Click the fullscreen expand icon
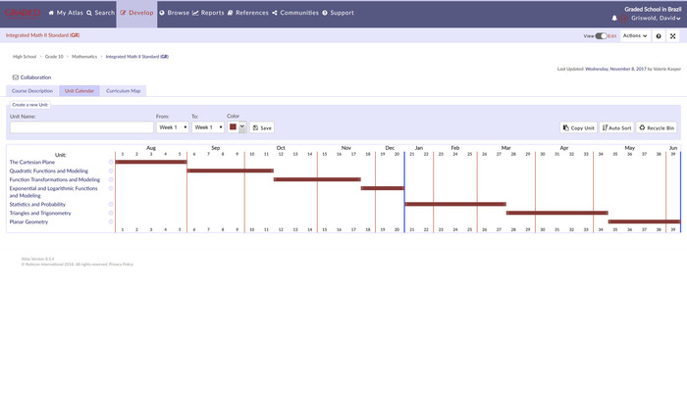The height and width of the screenshot is (393, 687). click(x=672, y=35)
